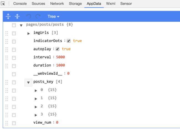Click drag handle beside duration row

click(x=7, y=66)
